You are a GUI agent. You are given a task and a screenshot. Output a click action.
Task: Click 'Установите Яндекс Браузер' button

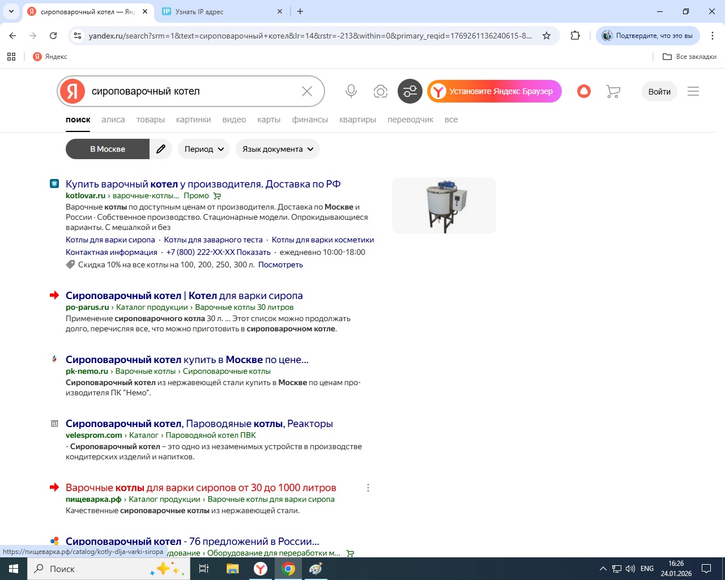494,91
